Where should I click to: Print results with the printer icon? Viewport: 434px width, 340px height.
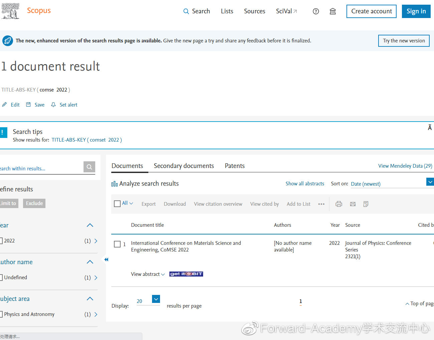click(x=339, y=204)
